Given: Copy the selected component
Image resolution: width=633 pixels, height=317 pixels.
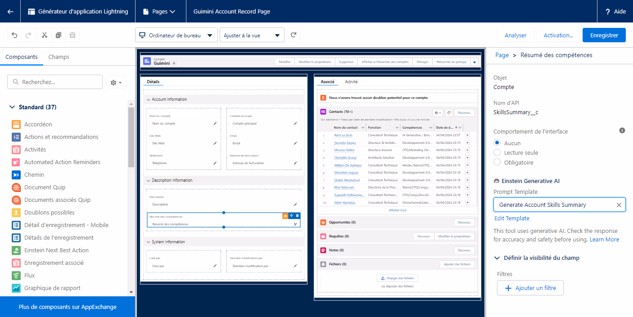Looking at the screenshot, I should point(59,35).
